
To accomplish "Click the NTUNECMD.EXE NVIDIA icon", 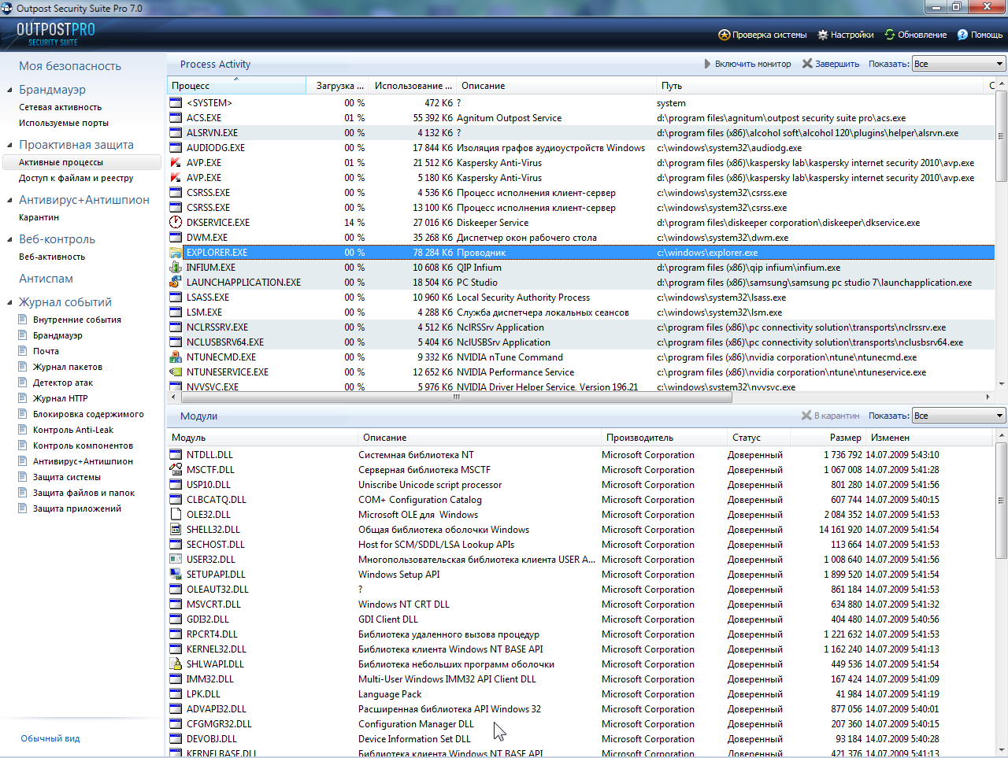I will (176, 357).
